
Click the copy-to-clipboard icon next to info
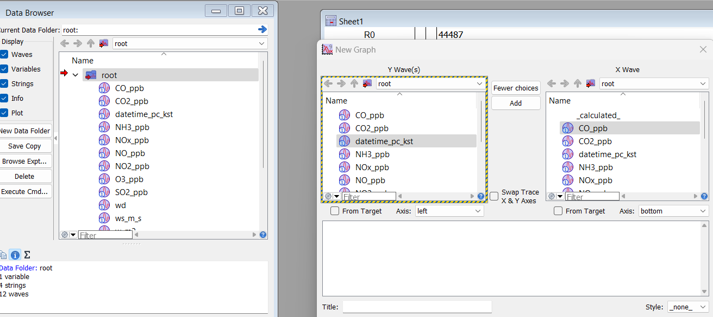tap(4, 255)
